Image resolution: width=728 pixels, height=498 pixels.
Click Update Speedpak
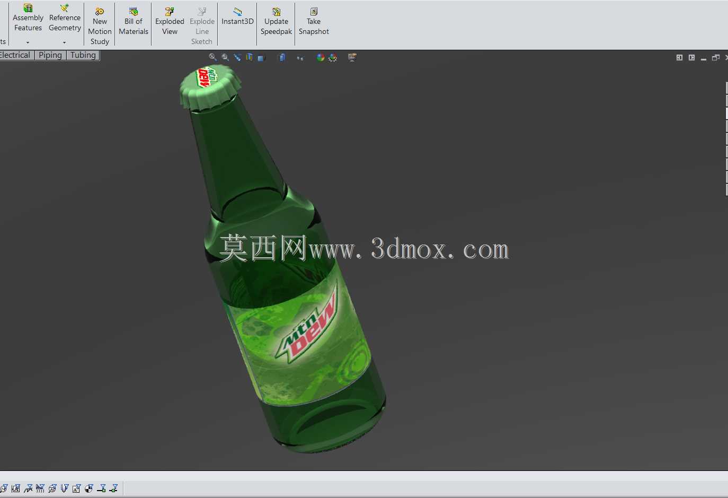pos(276,21)
